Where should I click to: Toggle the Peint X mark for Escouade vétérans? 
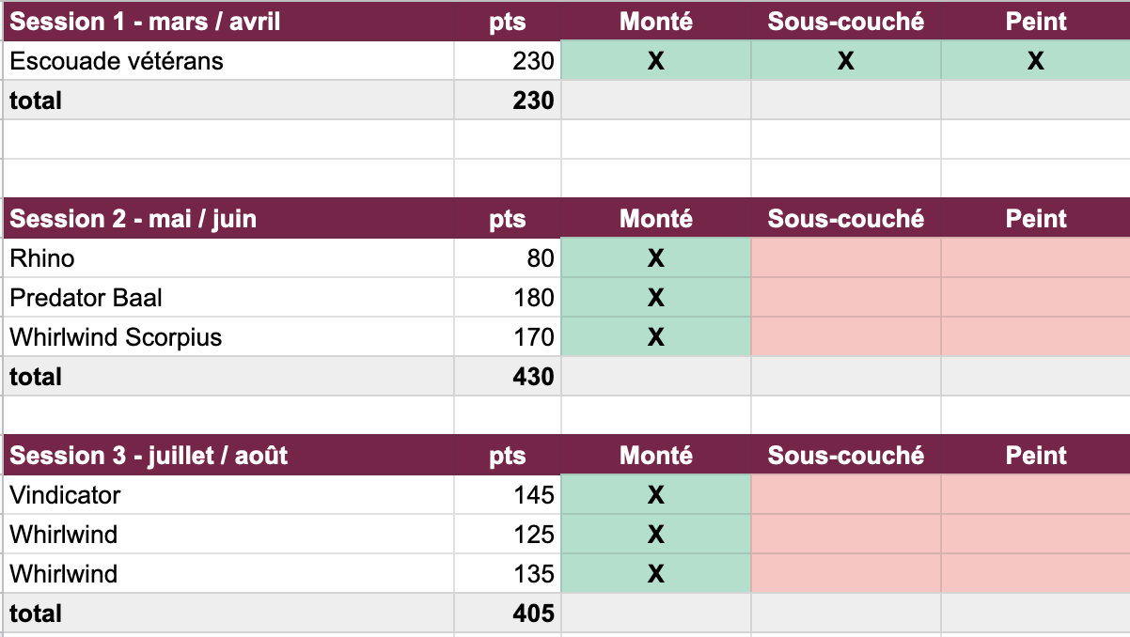click(x=1035, y=61)
